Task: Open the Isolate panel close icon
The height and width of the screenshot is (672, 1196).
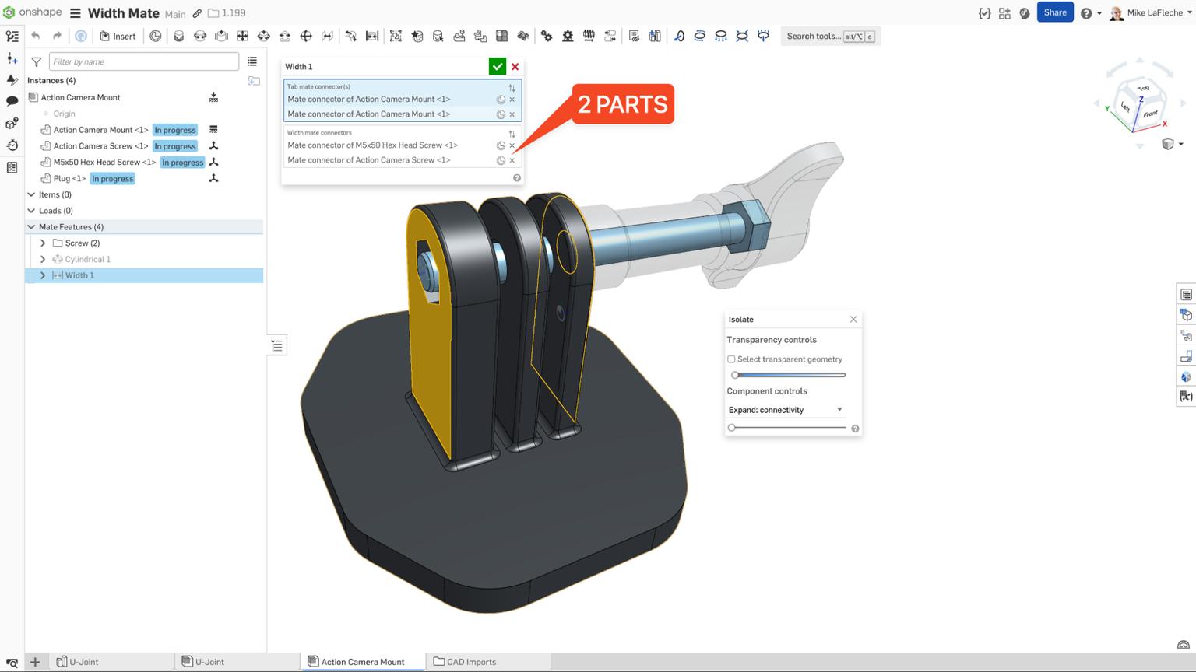Action: [x=853, y=319]
